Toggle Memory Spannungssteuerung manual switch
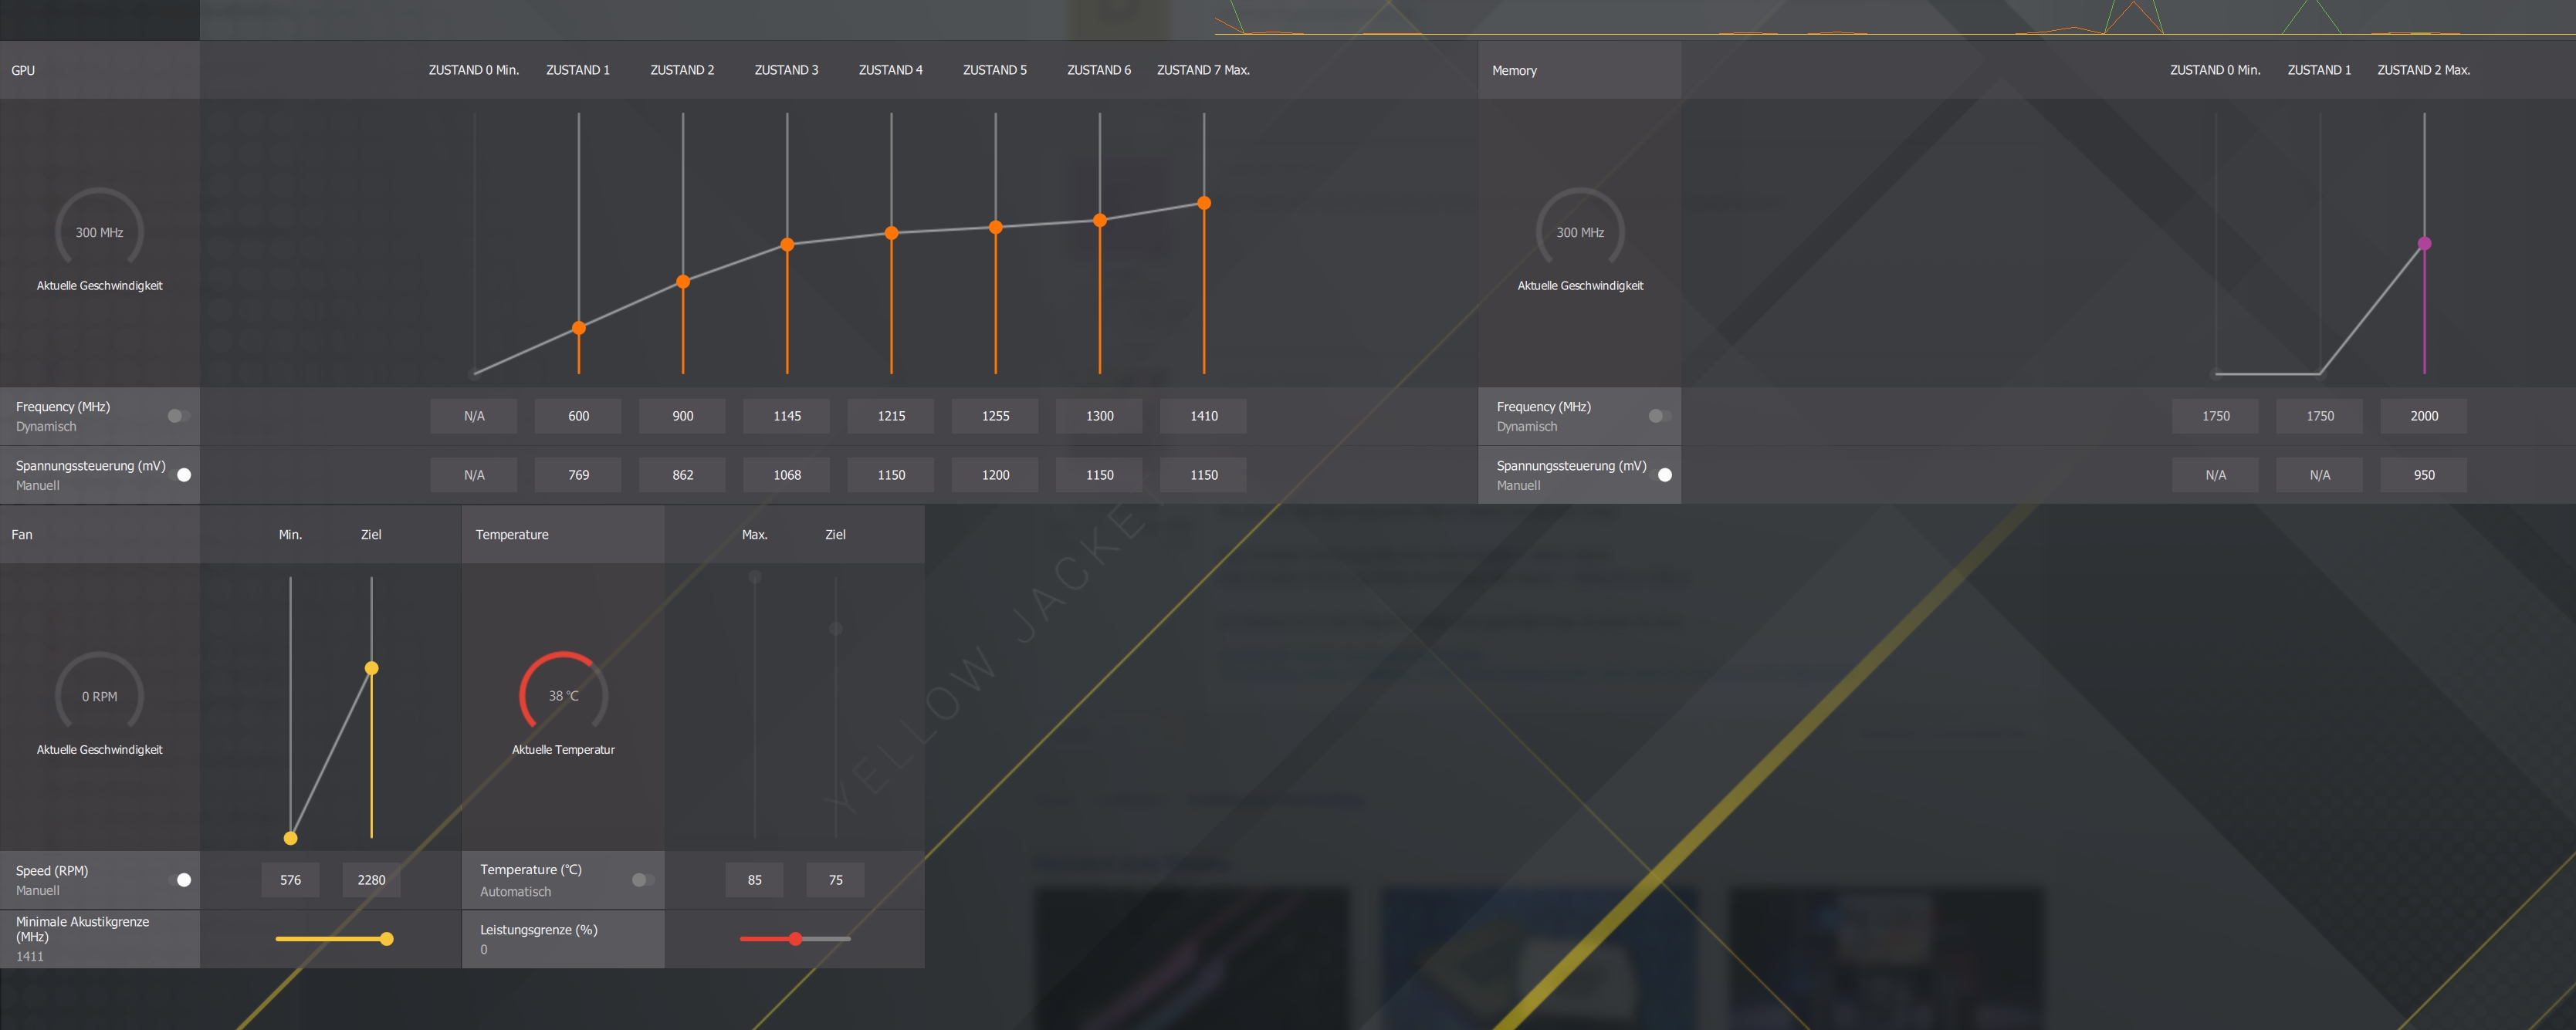 pyautogui.click(x=1661, y=474)
